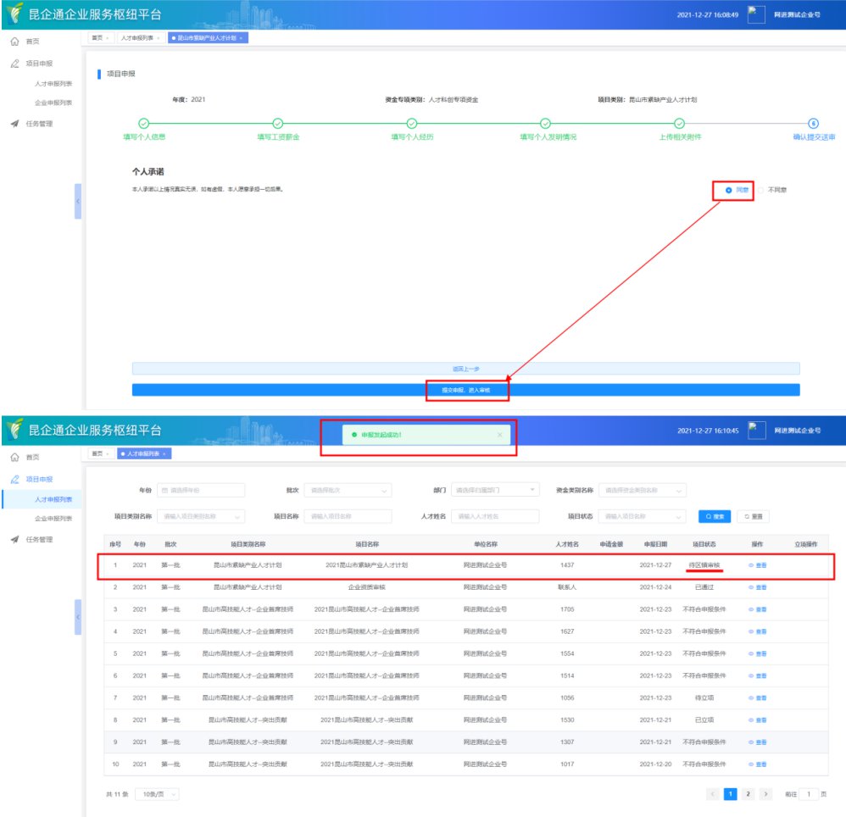The image size is (846, 817).
Task: Click the 填写个人信息 step check icon
Action: (x=144, y=124)
